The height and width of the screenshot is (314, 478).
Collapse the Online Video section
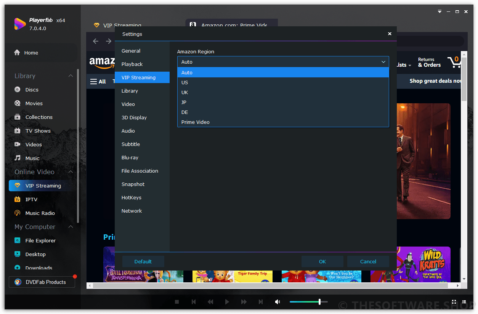[x=71, y=172]
